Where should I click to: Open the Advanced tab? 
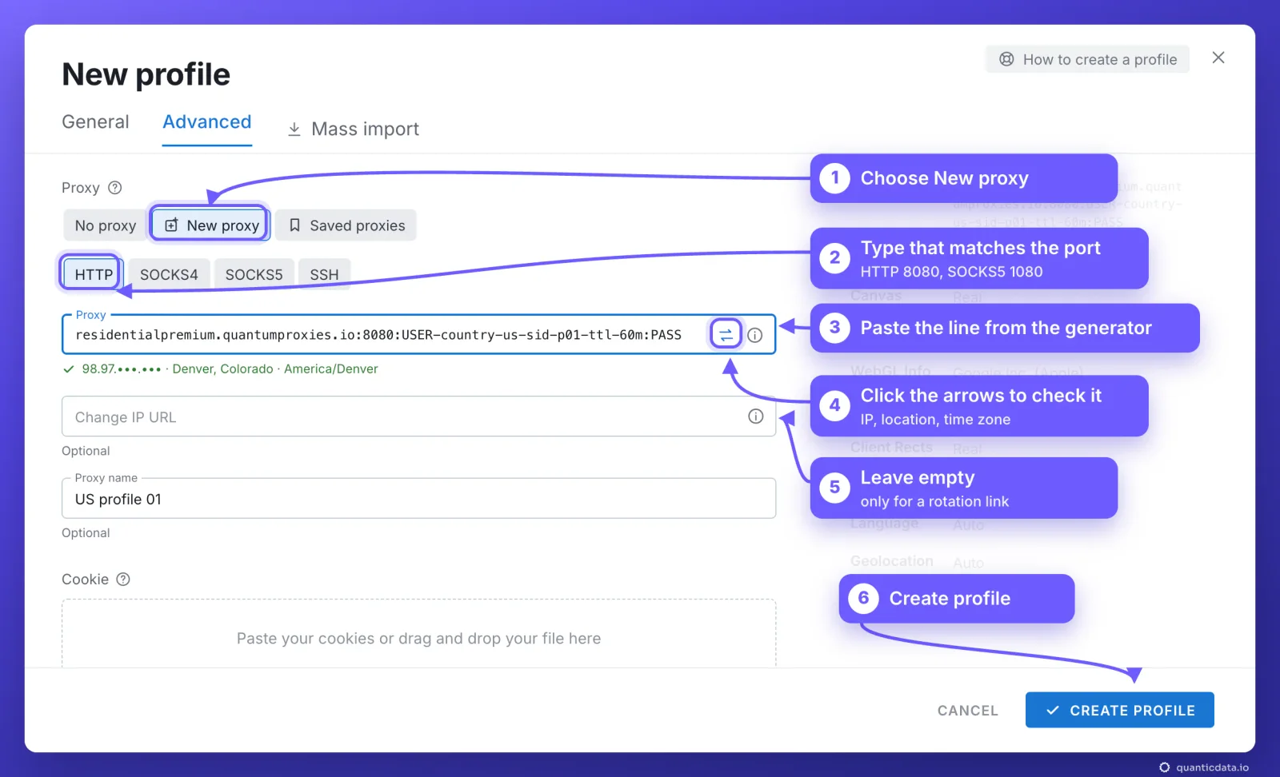pyautogui.click(x=207, y=122)
